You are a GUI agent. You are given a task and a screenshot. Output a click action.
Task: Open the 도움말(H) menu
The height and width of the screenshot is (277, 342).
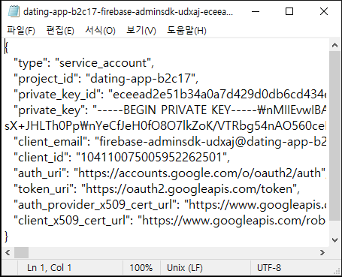click(186, 31)
